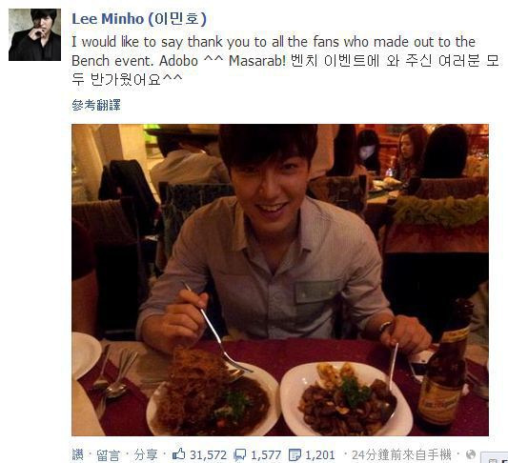The image size is (508, 463).
Task: Share the post using 分享
Action: [x=146, y=455]
